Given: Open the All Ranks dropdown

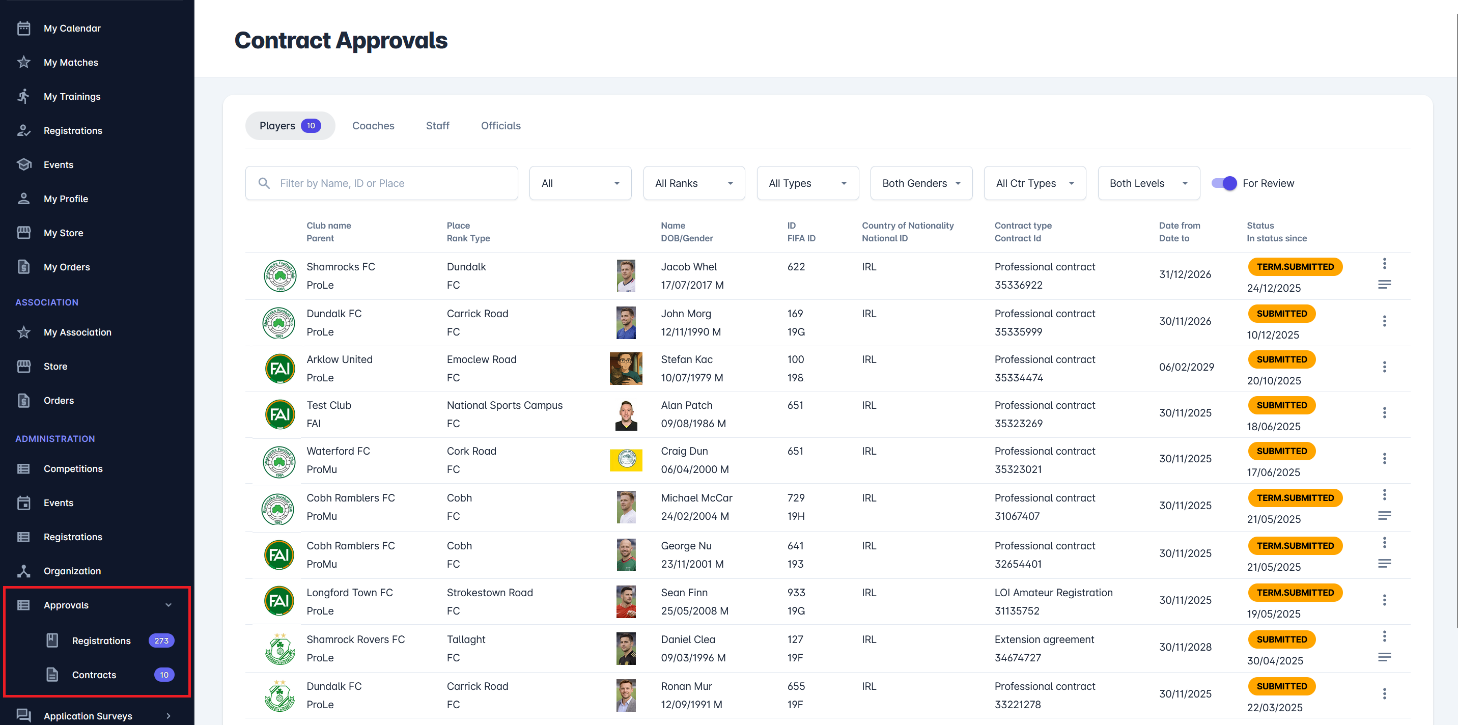Looking at the screenshot, I should point(693,183).
